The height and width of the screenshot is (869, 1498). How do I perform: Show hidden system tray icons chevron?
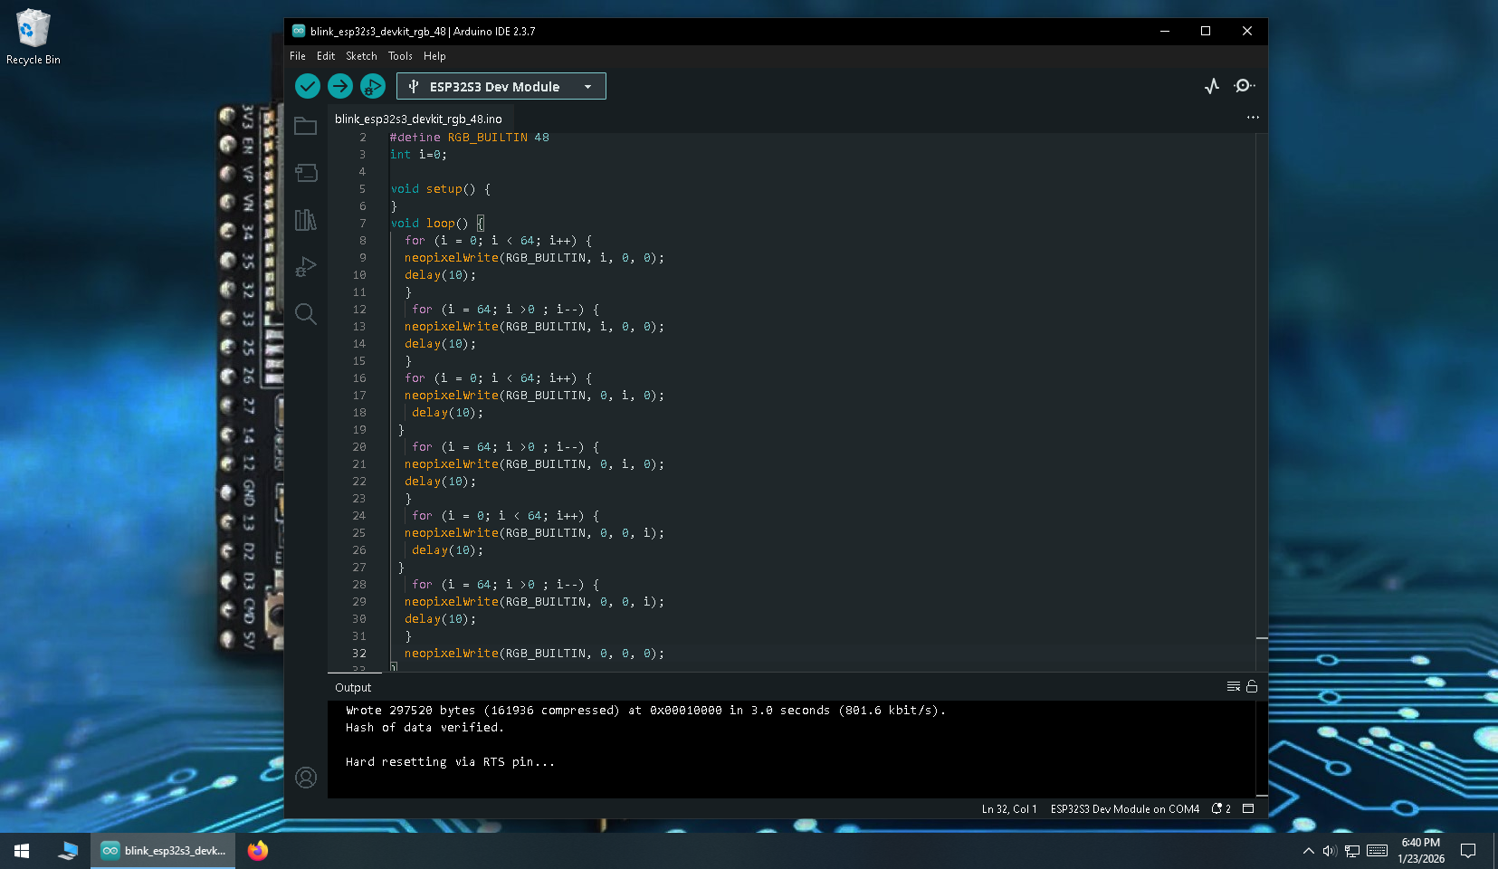(1308, 851)
